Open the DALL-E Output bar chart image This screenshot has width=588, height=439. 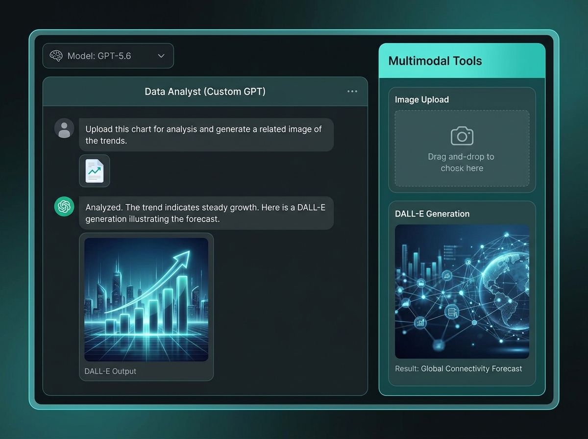(147, 300)
